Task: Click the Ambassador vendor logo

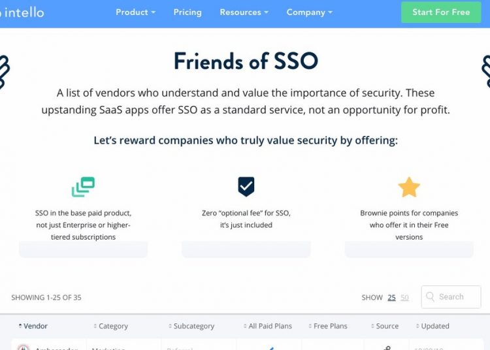Action: (24, 348)
